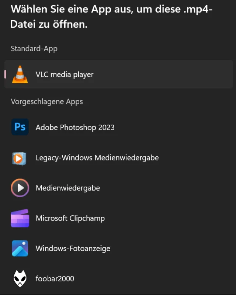Viewport: 236px width, 295px height.
Task: Click the round Medienwiedergabe play icon
Action: coord(20,188)
